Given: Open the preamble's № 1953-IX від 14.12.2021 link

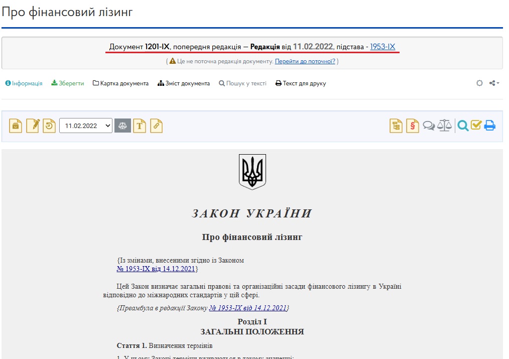Looking at the screenshot, I should pyautogui.click(x=248, y=308).
